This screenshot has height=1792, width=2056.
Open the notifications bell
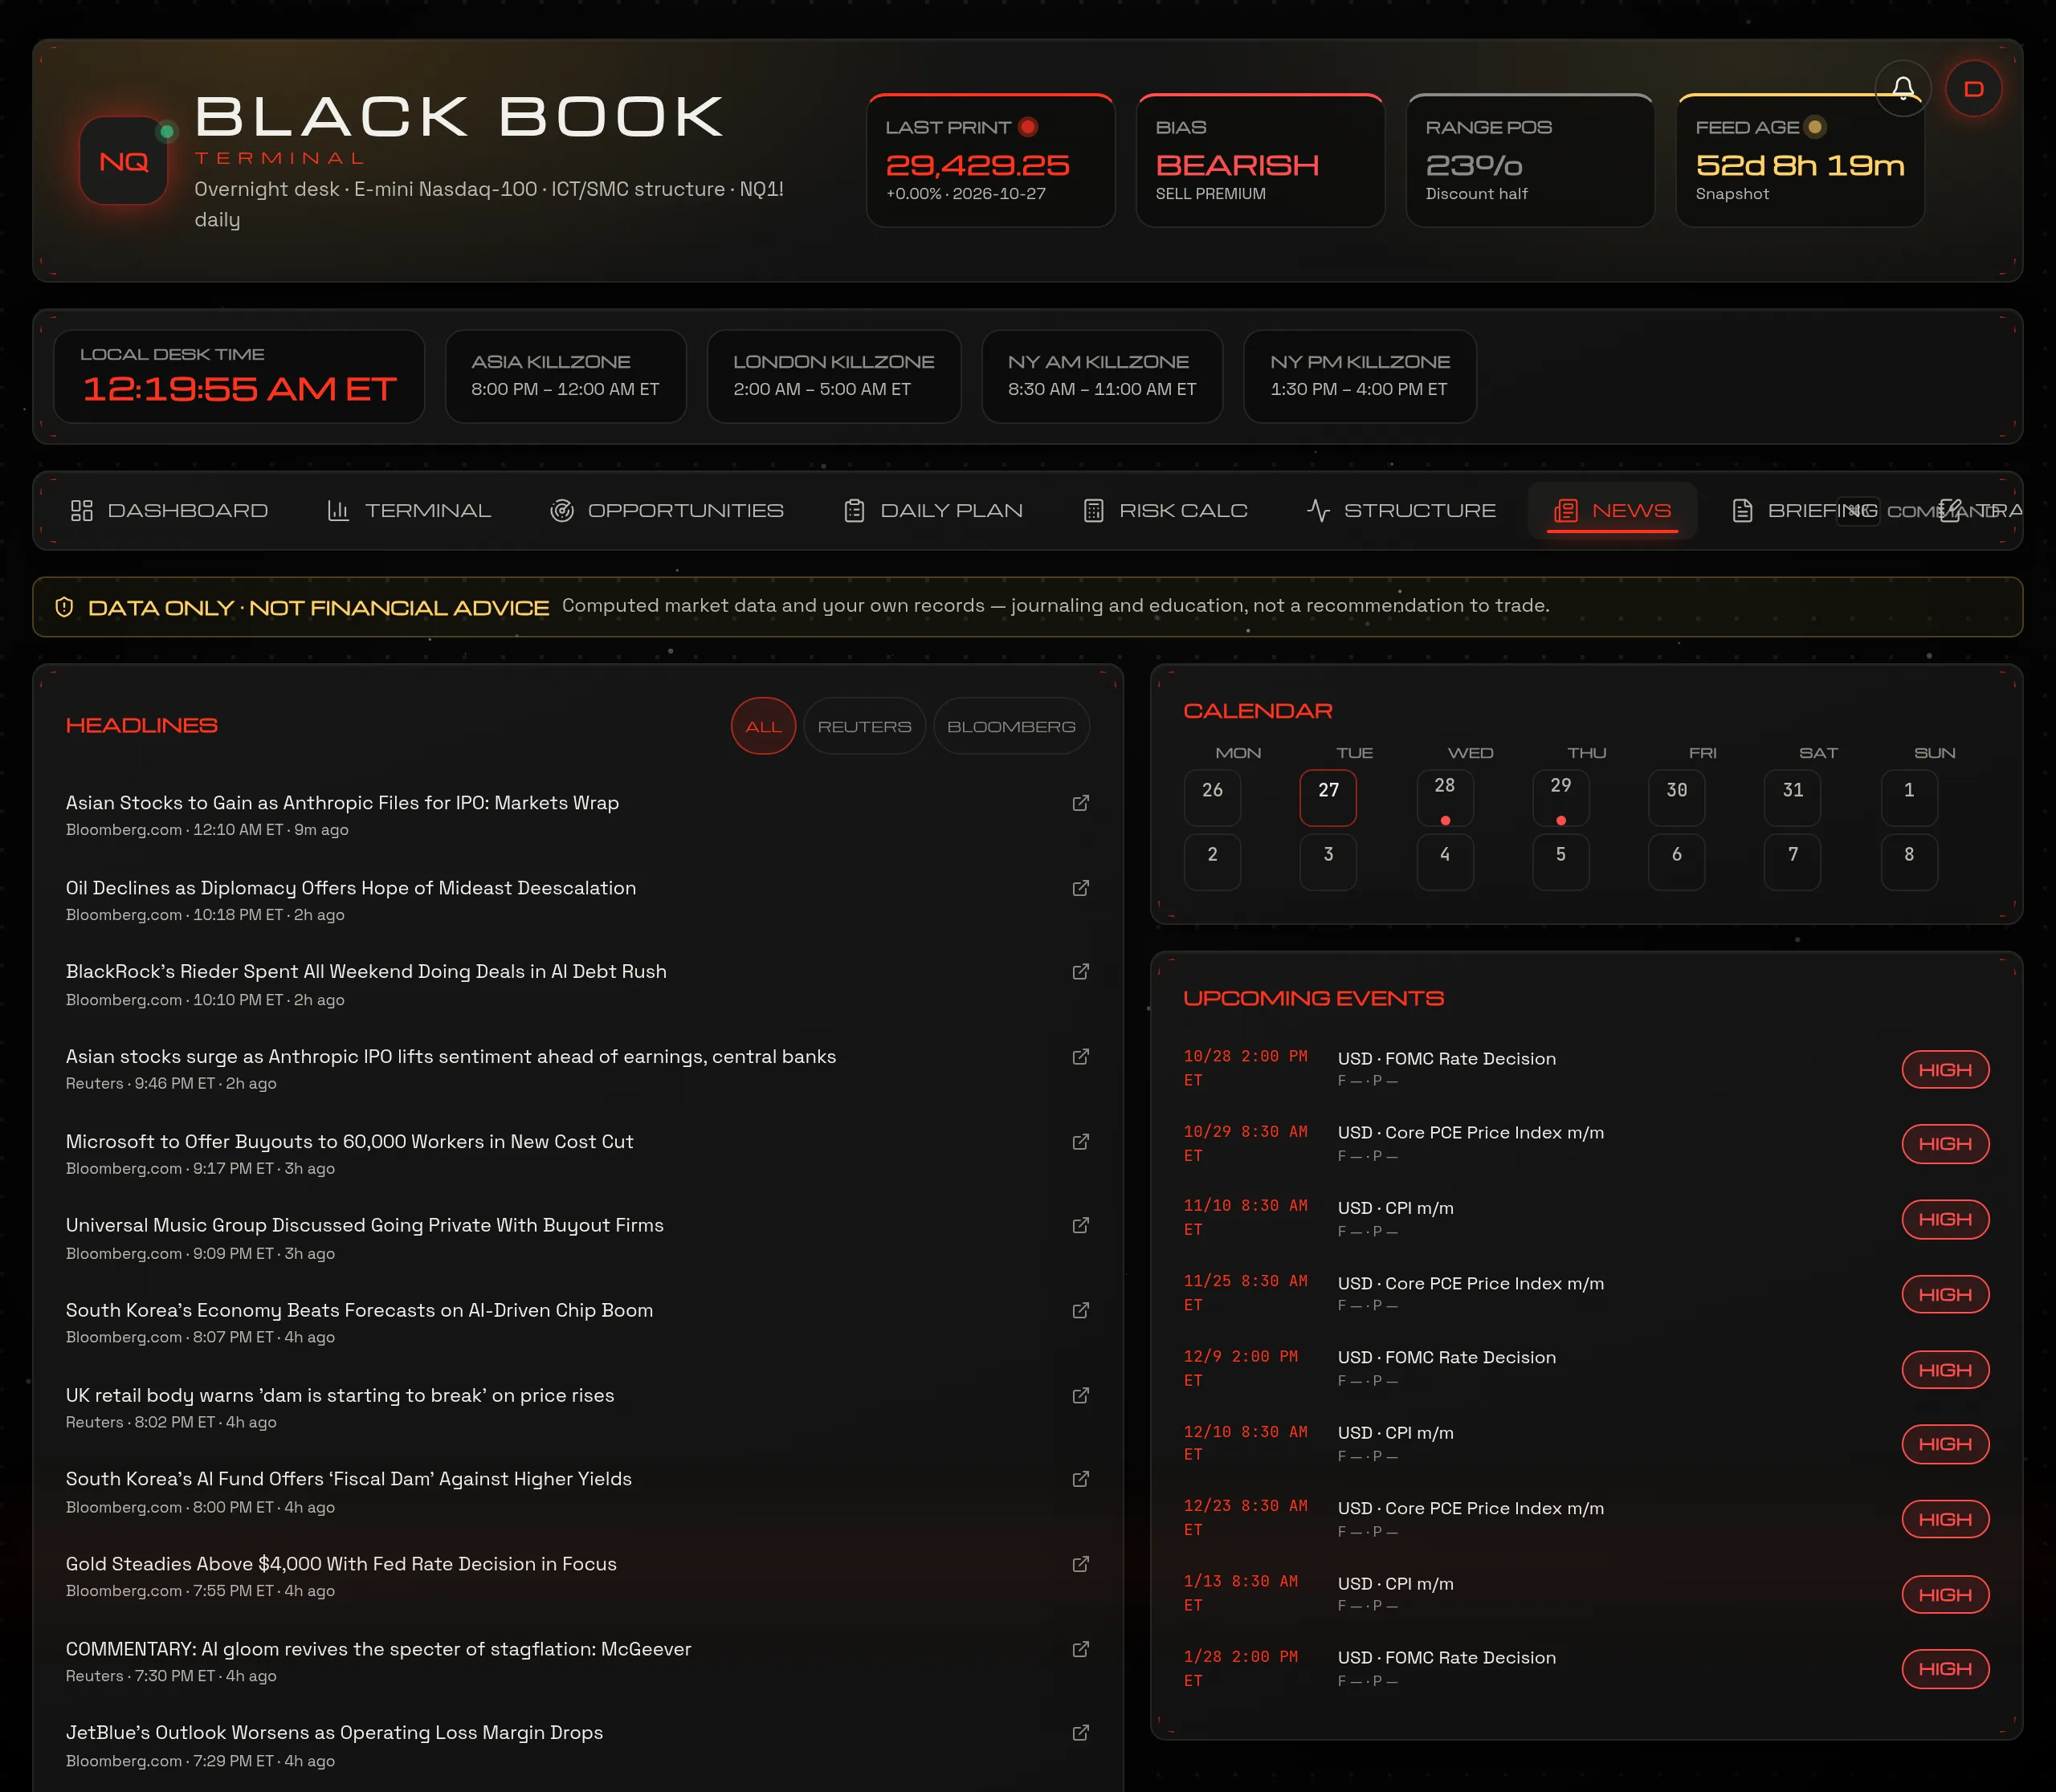click(x=1903, y=89)
